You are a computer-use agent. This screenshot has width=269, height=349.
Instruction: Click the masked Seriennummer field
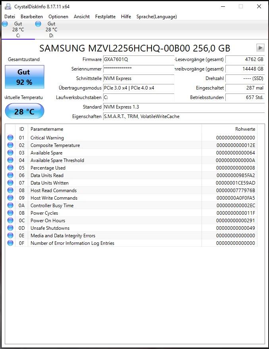138,69
